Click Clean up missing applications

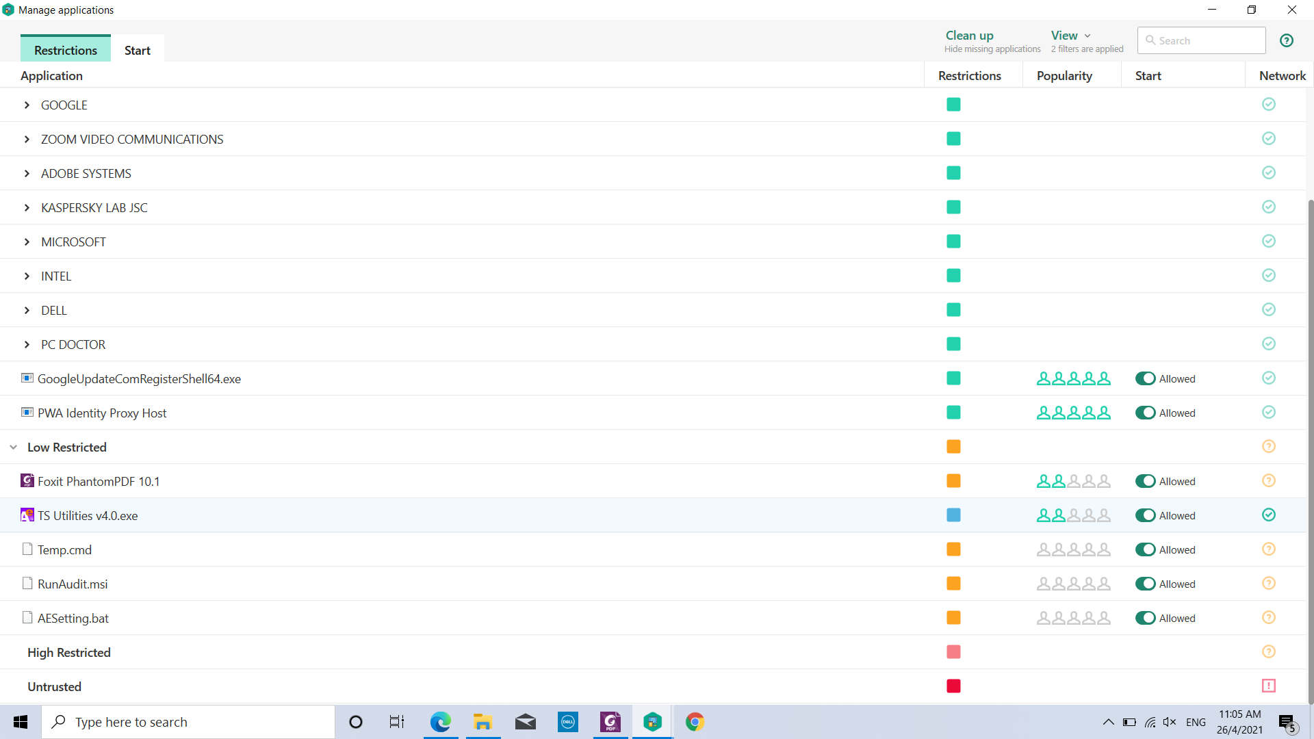coord(969,36)
